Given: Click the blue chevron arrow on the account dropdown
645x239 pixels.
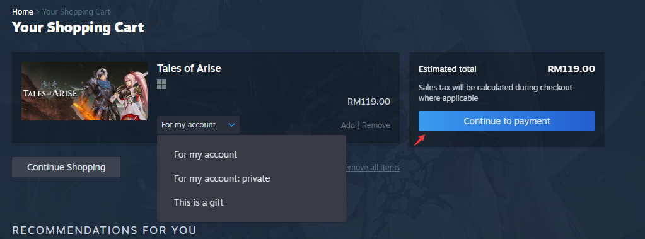Looking at the screenshot, I should [x=231, y=125].
